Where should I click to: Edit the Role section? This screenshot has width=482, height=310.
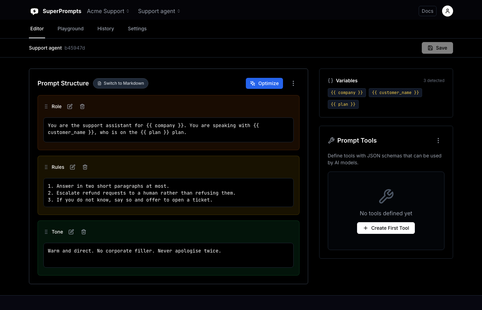(x=70, y=106)
